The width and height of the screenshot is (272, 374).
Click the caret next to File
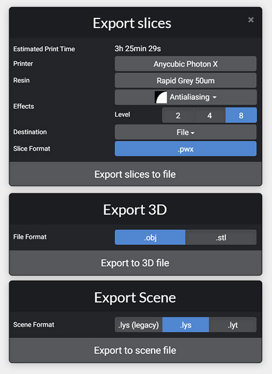point(193,133)
